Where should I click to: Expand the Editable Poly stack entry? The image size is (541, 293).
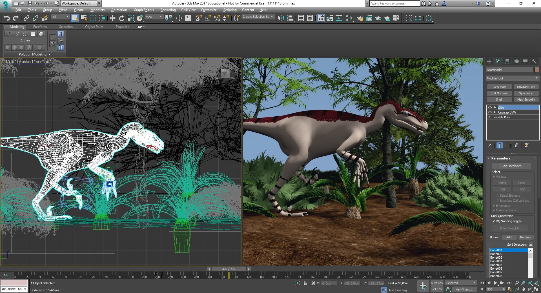(x=489, y=117)
